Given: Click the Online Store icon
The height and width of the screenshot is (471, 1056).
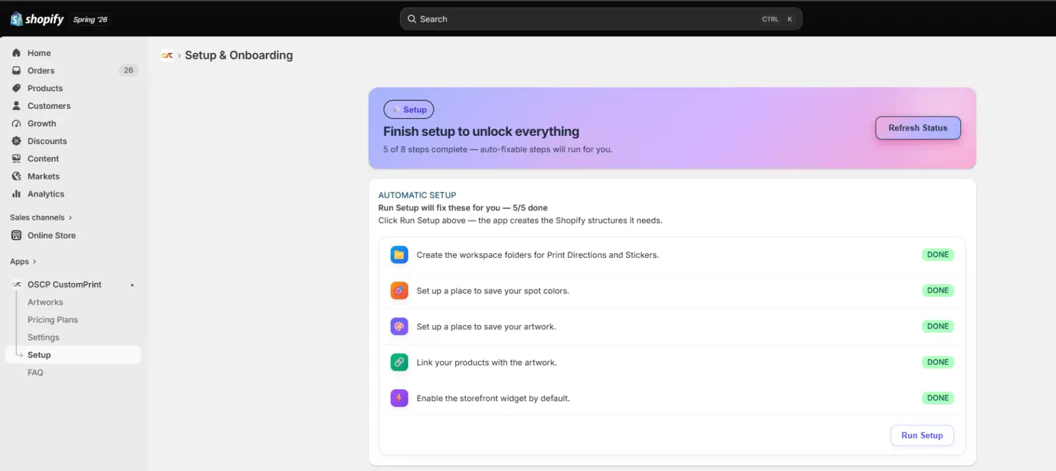Looking at the screenshot, I should pos(16,235).
